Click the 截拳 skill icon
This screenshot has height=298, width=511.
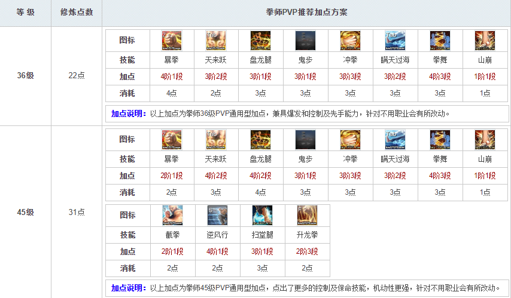pyautogui.click(x=173, y=216)
